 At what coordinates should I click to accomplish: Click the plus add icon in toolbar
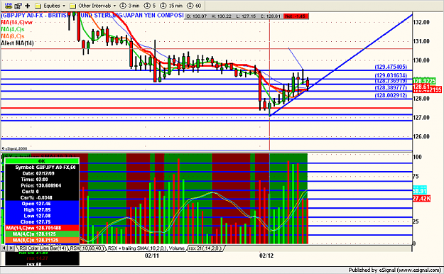coord(28,6)
